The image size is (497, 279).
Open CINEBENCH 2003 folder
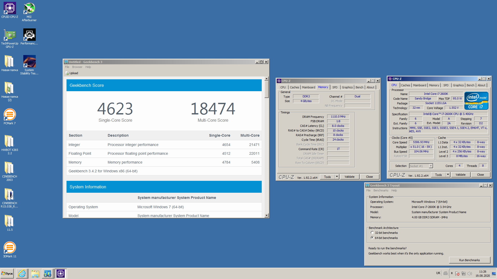10,172
